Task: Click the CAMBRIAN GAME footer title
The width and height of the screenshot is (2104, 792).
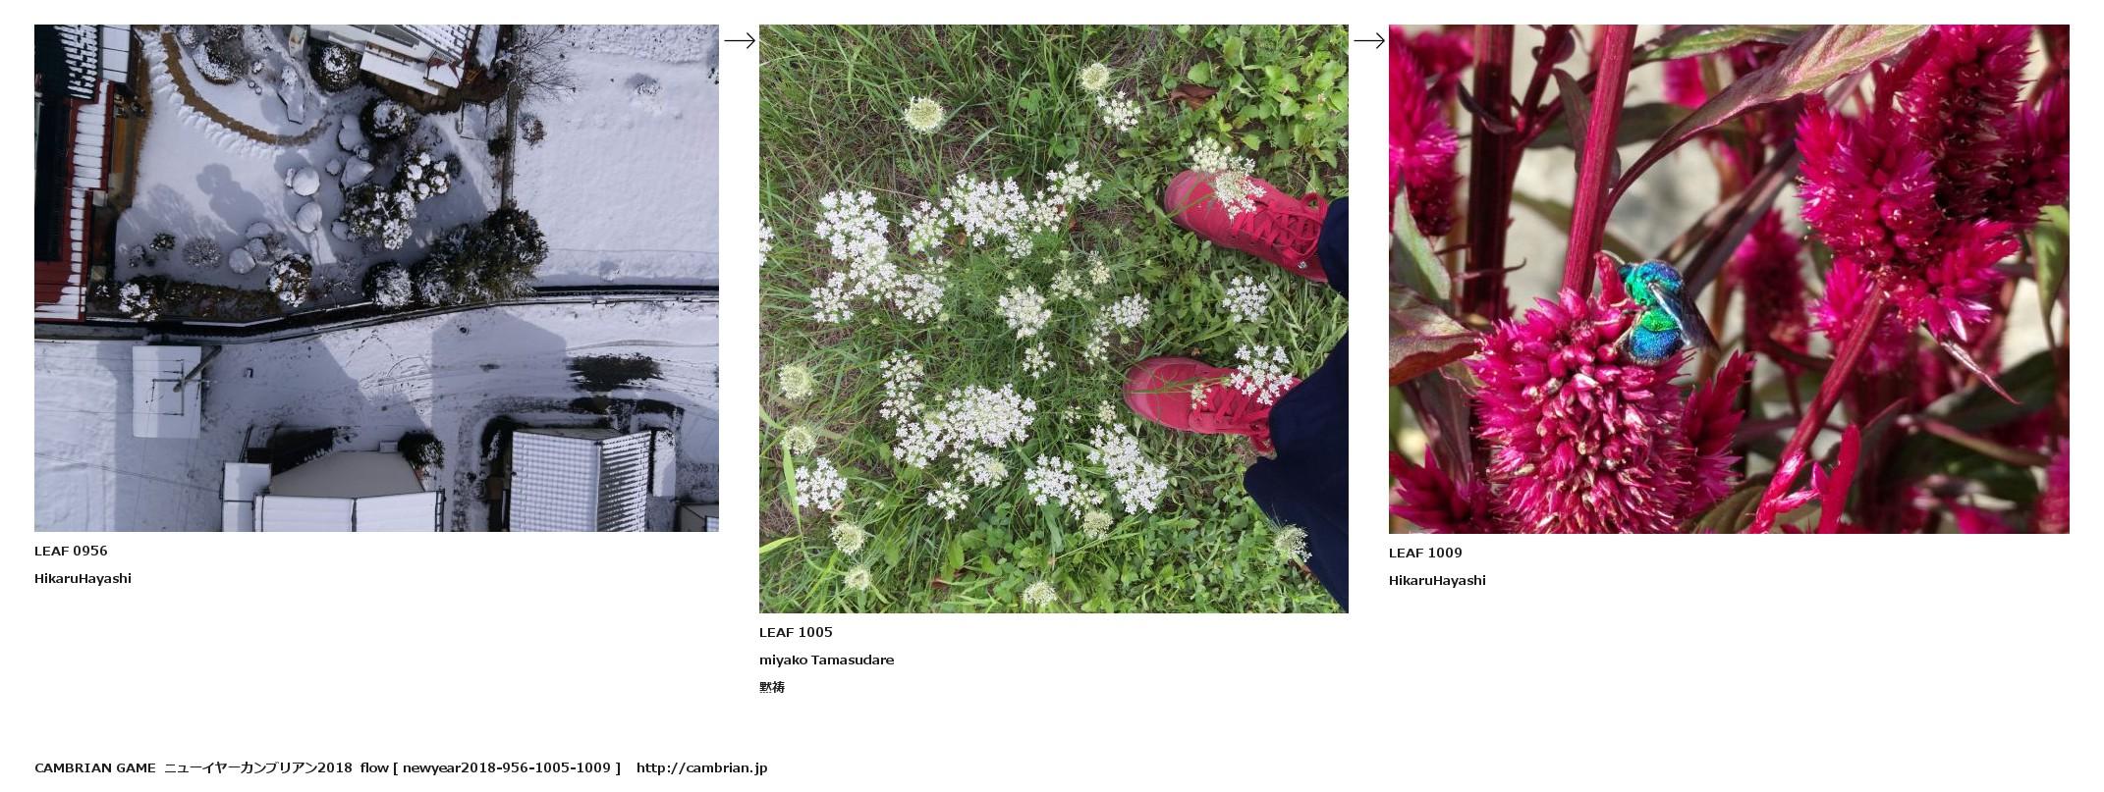Action: point(95,767)
